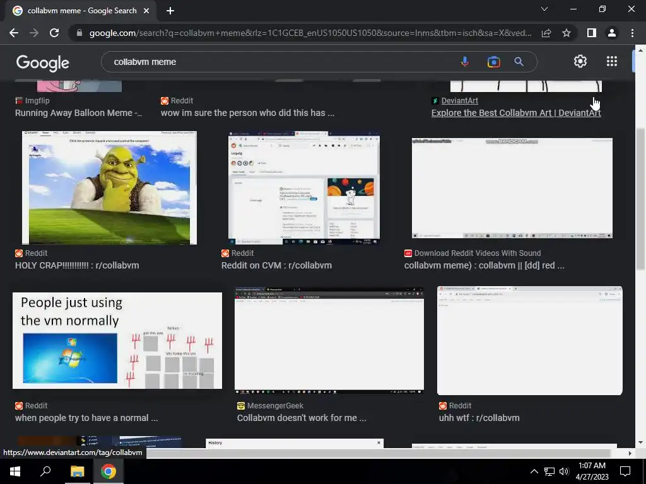Image resolution: width=646 pixels, height=484 pixels.
Task: Click the Google logo
Action: [43, 63]
